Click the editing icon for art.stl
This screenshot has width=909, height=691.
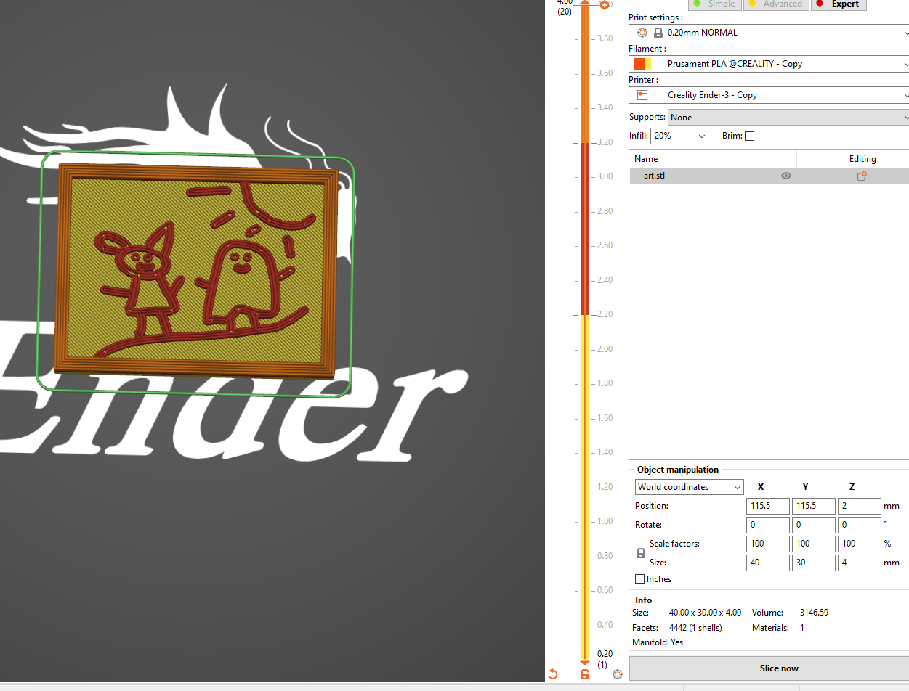(862, 176)
